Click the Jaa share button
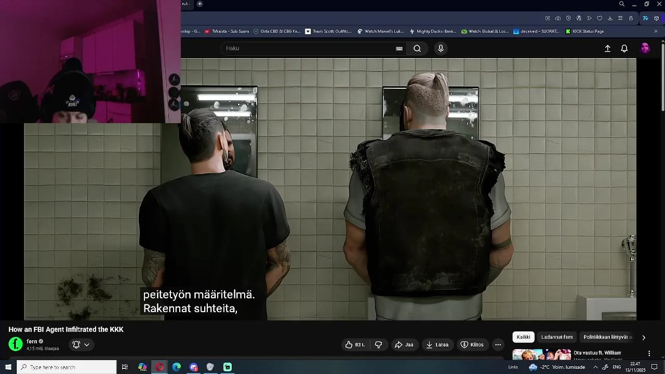Viewport: 665px width, 374px height. tap(404, 344)
